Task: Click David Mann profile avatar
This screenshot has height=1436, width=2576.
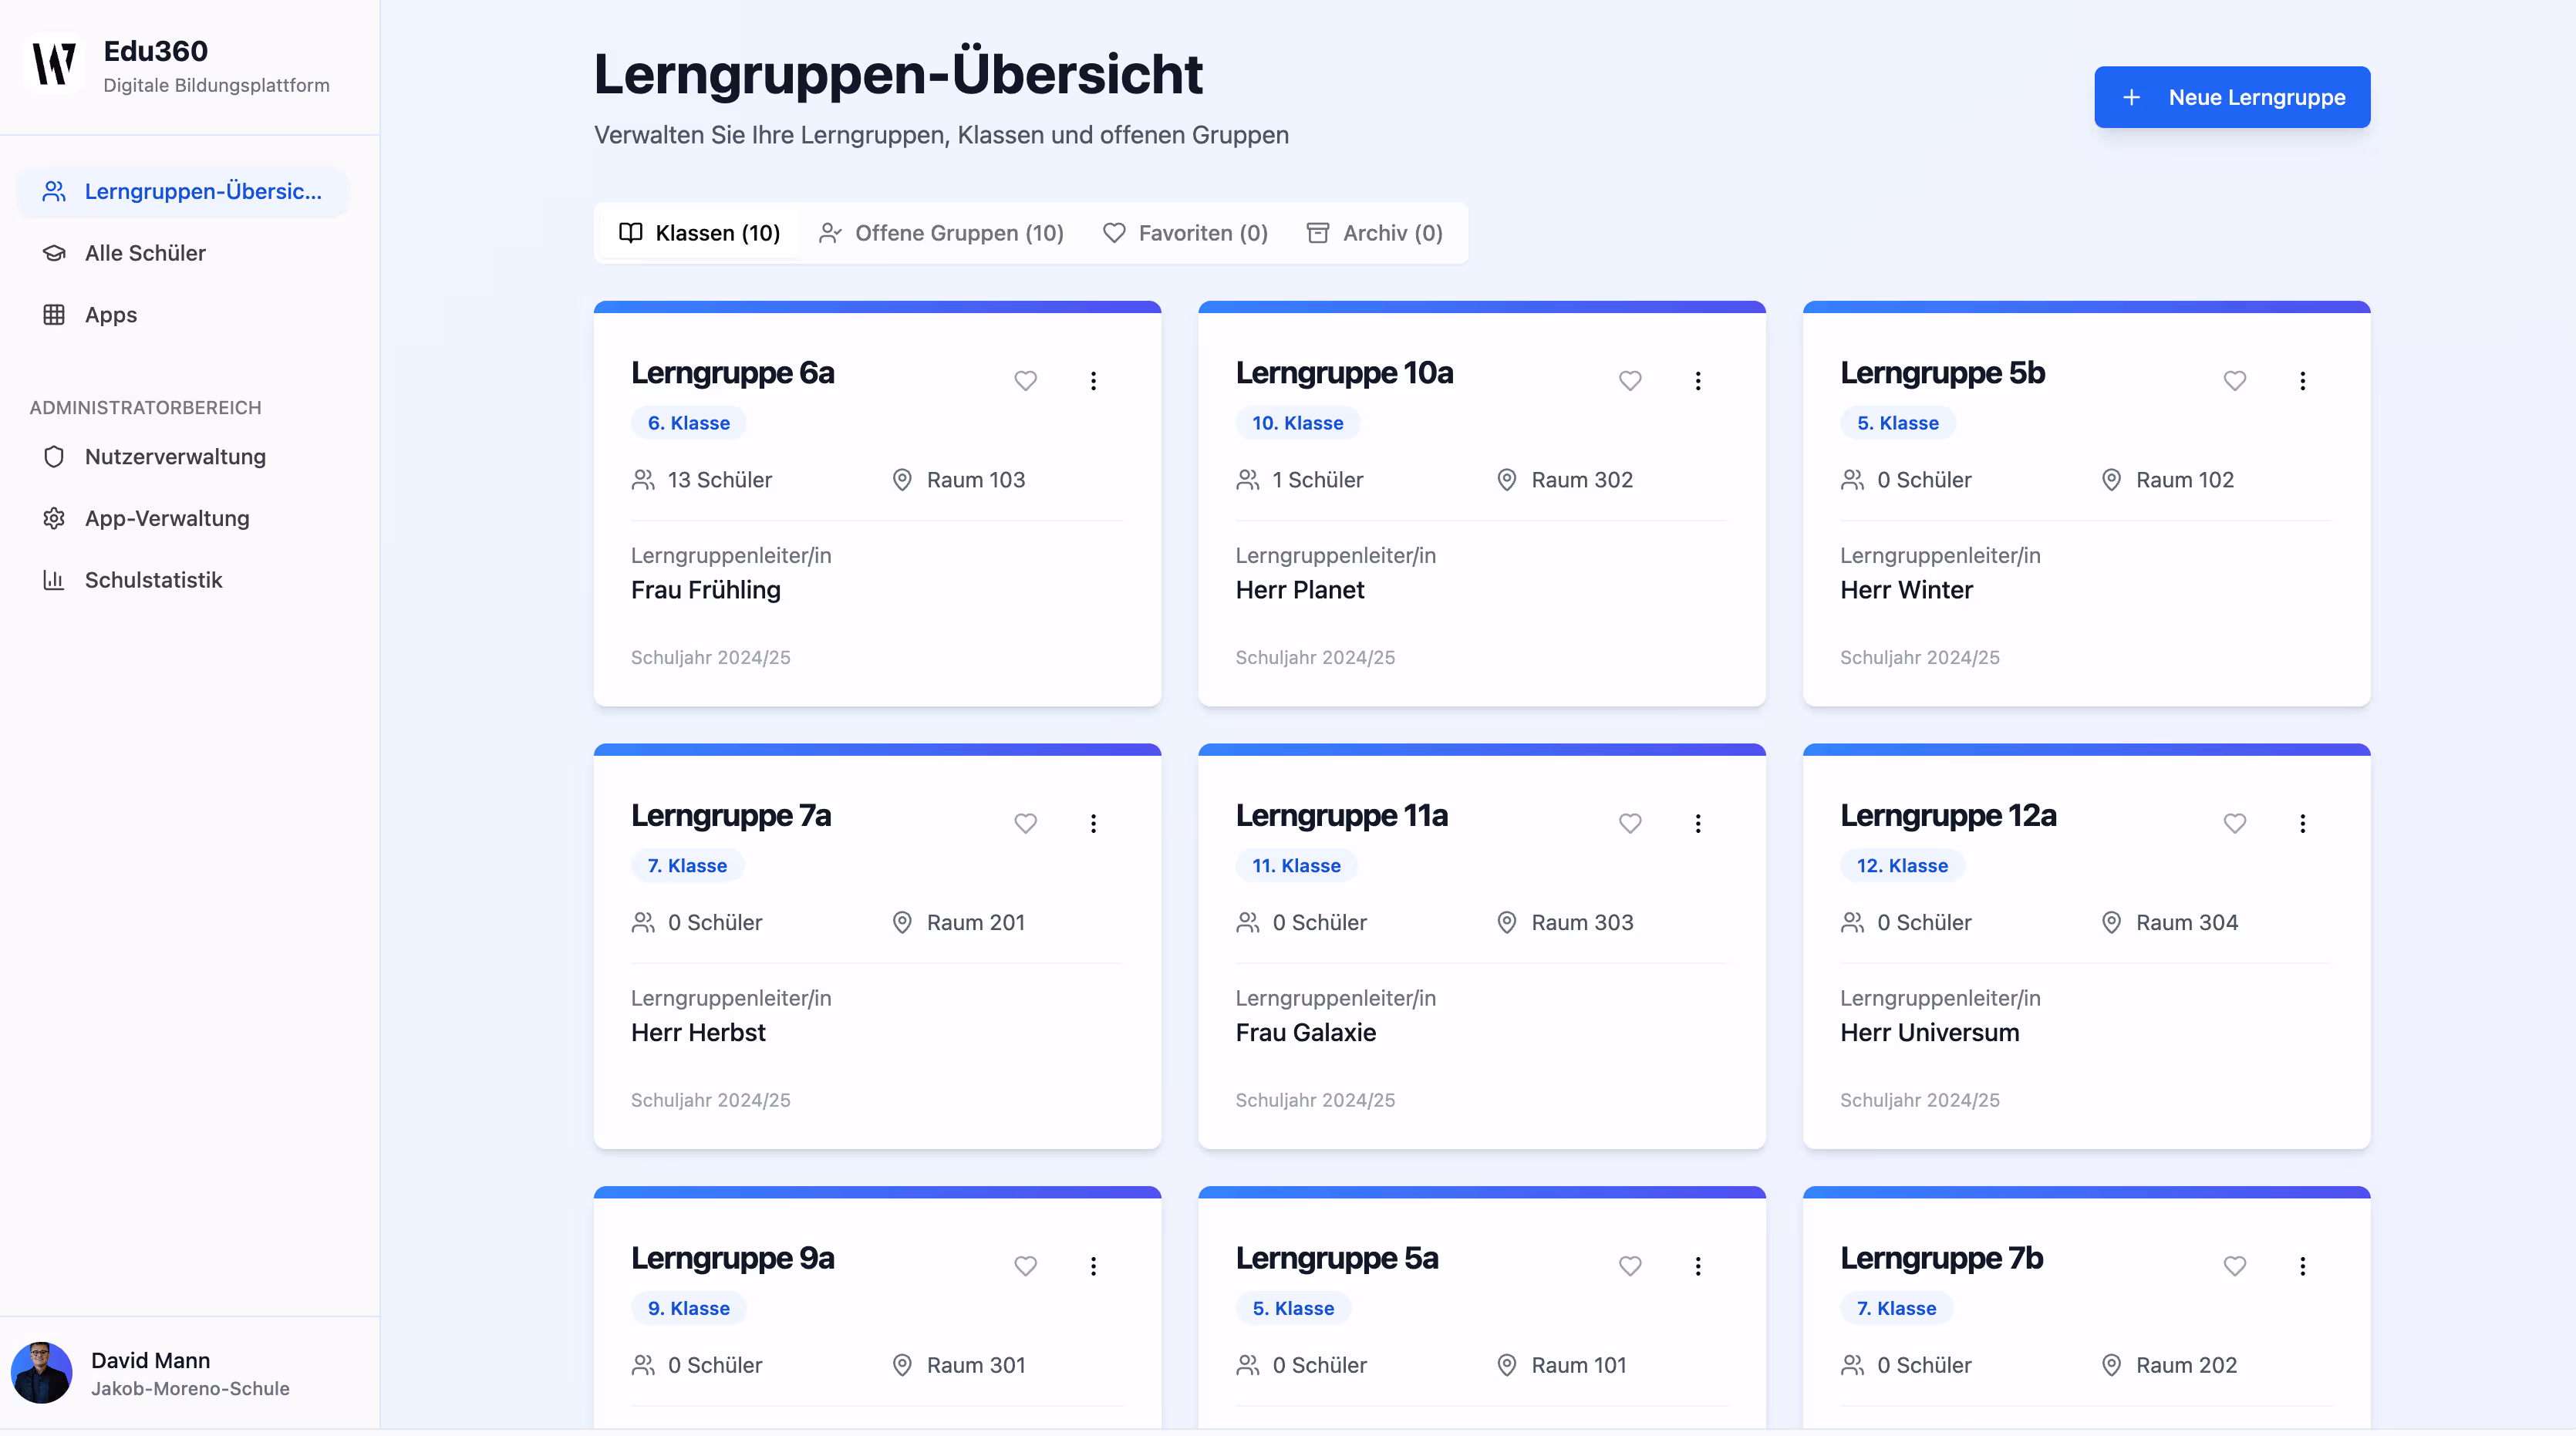Action: tap(41, 1373)
